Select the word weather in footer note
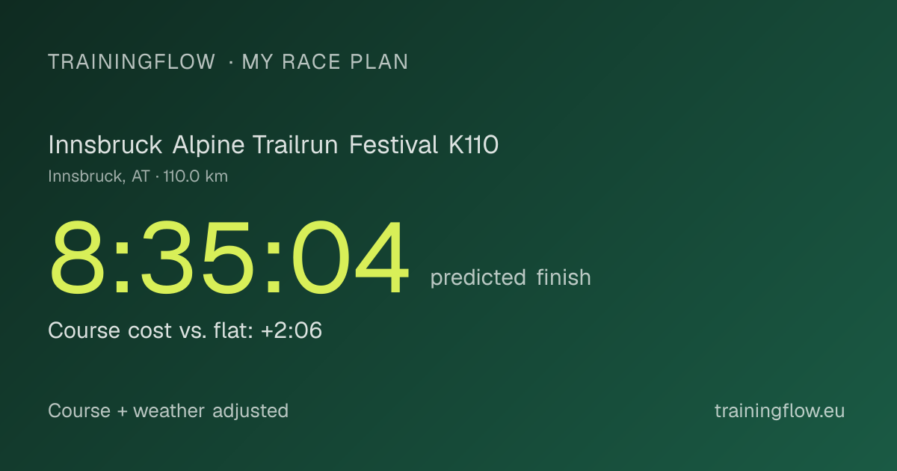 coord(169,410)
